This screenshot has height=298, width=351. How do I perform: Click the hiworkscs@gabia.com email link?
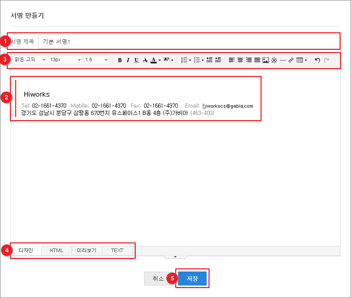pyautogui.click(x=228, y=106)
